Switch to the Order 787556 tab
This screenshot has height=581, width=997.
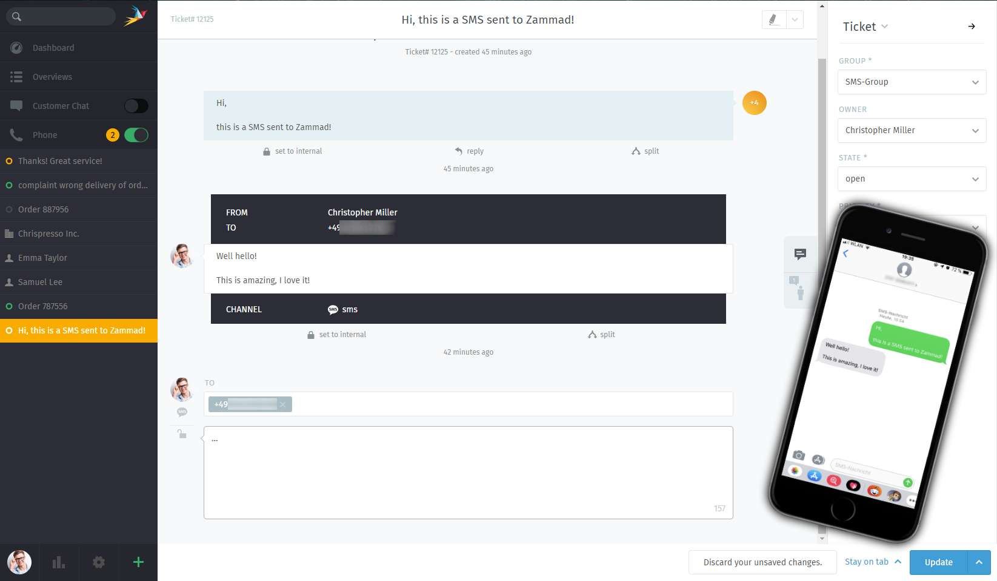(79, 306)
